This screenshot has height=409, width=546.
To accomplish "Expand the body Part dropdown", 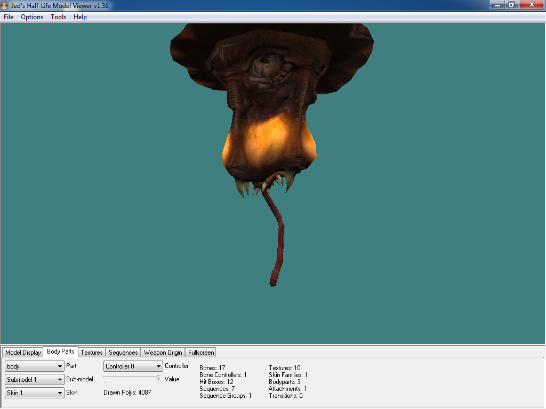I will coord(35,366).
